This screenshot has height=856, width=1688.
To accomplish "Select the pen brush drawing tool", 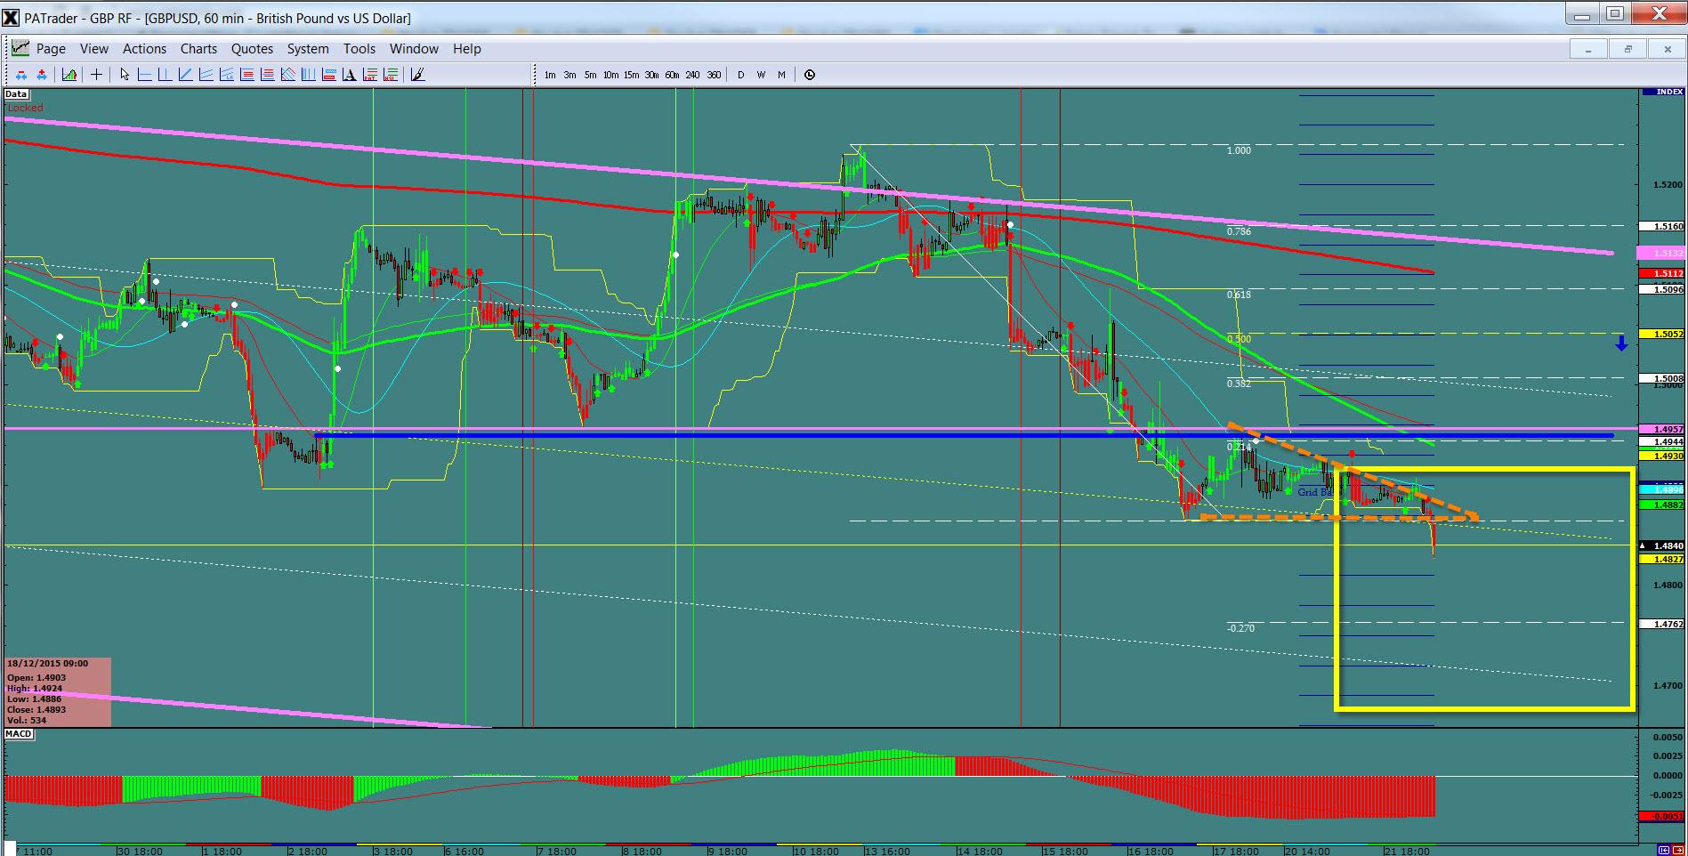I will [417, 75].
